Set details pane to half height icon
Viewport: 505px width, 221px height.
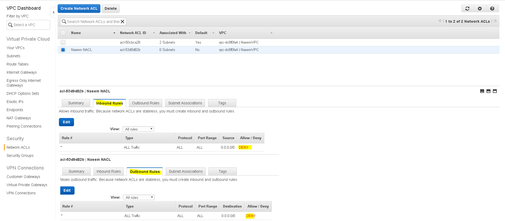488,91
